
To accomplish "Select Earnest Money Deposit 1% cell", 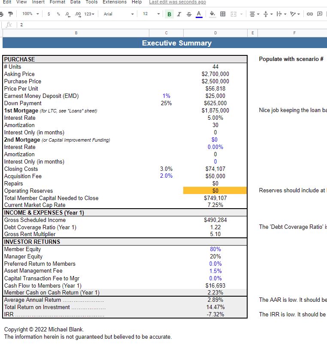I will 167,96.
